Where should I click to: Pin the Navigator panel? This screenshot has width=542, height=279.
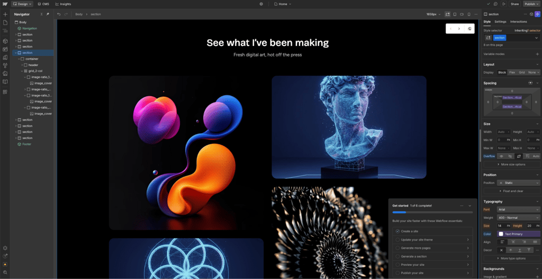click(x=48, y=14)
